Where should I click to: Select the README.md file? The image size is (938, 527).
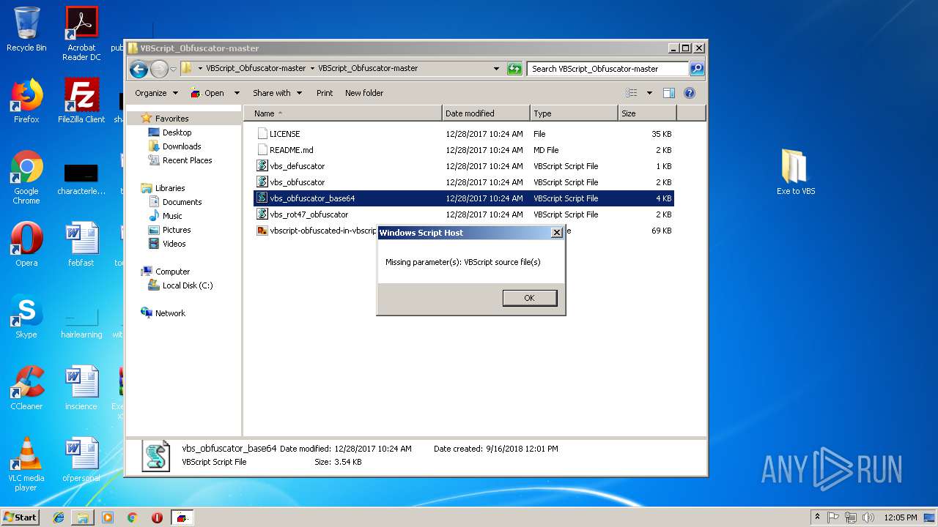click(x=463, y=150)
